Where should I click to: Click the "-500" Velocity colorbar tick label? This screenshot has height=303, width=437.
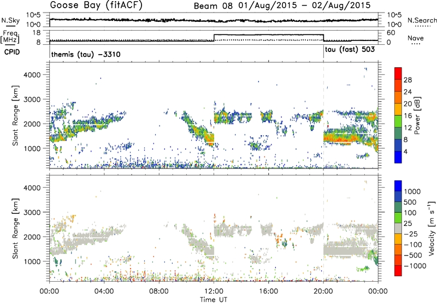pyautogui.click(x=413, y=255)
